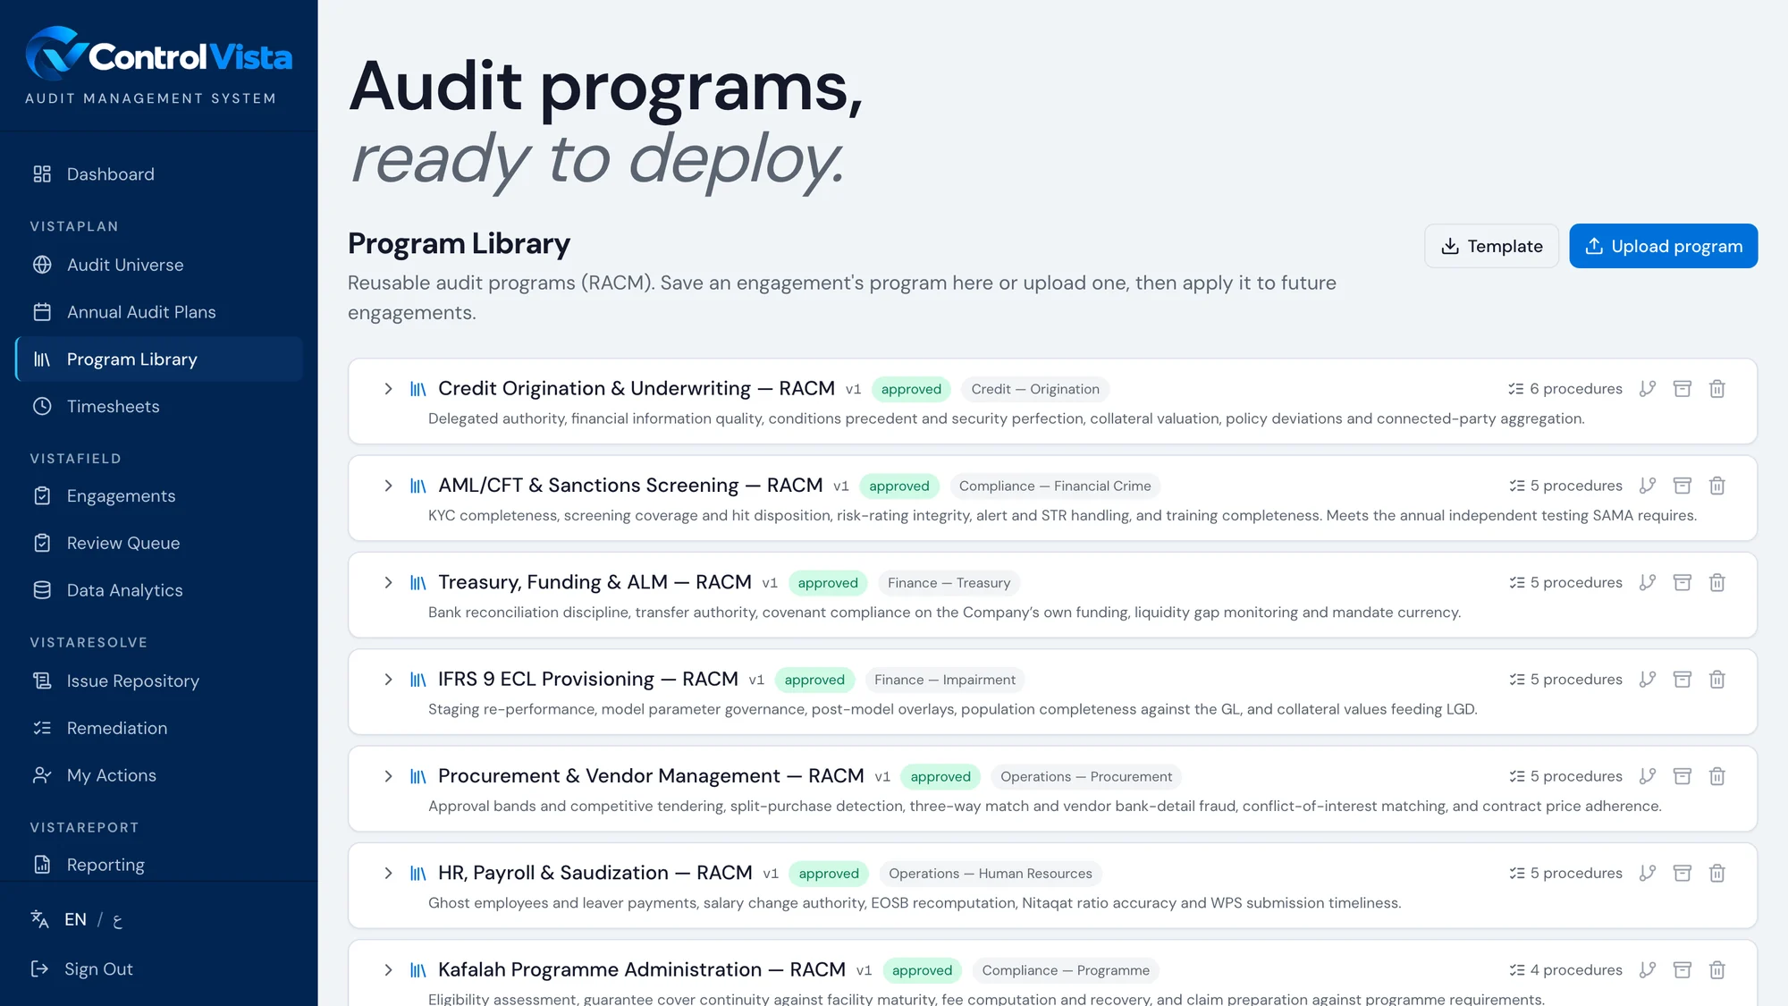
Task: Click archive icon on Procurement & Vendor Management row
Action: tap(1683, 776)
